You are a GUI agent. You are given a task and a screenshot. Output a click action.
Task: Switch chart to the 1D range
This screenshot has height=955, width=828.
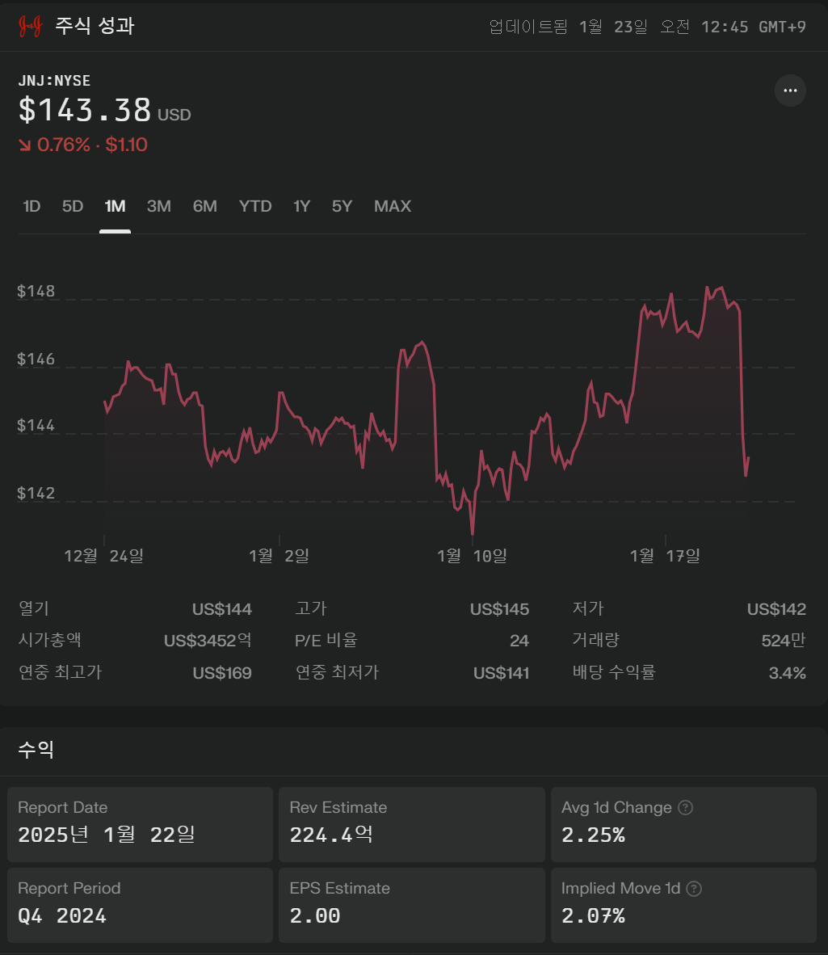32,207
